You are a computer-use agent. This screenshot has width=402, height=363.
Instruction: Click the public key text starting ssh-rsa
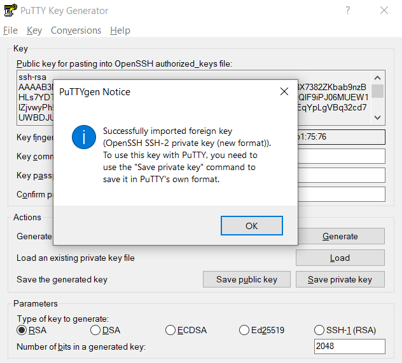coord(32,77)
